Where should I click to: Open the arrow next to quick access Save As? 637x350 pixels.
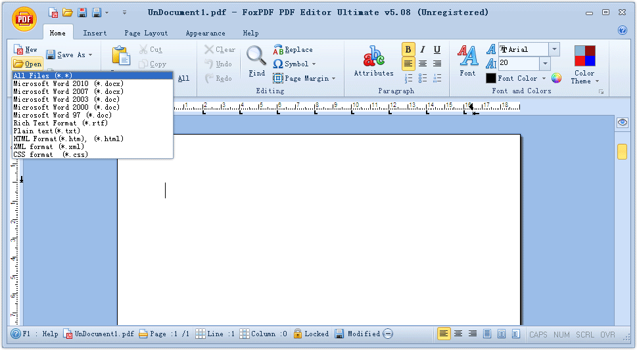[107, 13]
